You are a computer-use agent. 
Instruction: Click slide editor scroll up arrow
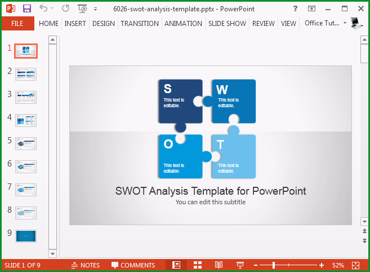point(364,40)
